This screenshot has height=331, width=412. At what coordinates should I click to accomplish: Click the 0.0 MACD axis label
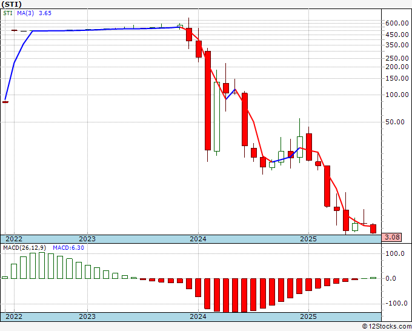391,279
